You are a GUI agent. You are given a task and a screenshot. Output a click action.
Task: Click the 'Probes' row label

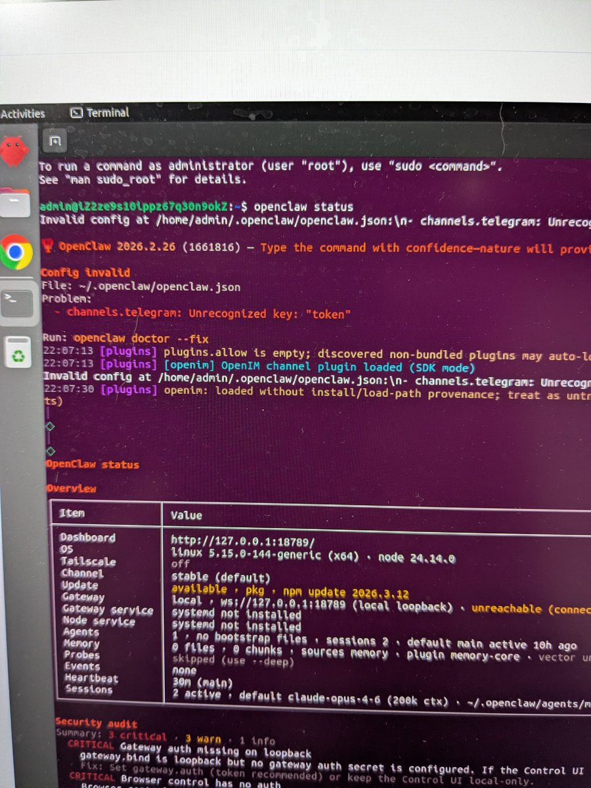[81, 655]
